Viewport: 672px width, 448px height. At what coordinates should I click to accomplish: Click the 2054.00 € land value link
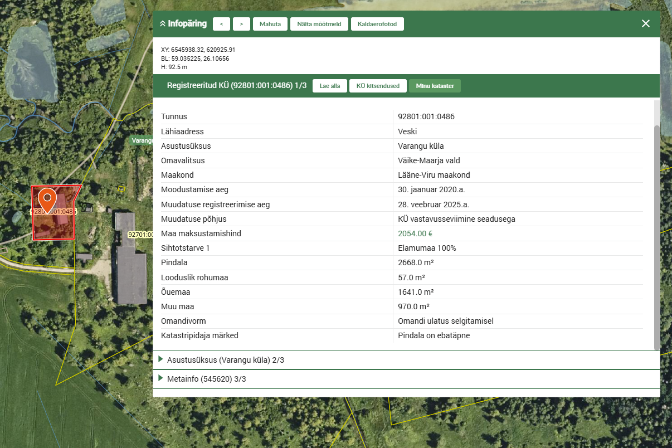415,233
